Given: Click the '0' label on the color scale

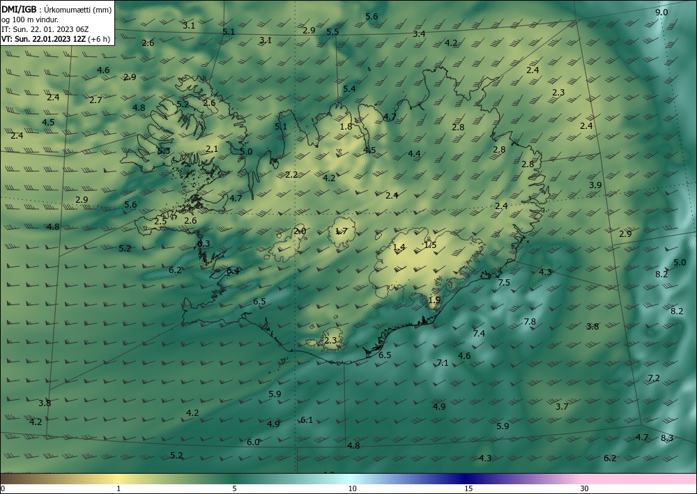Looking at the screenshot, I should coord(3,488).
